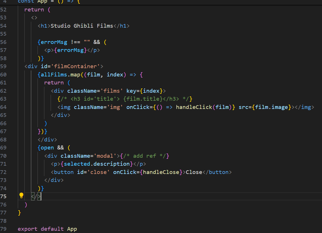Image resolution: width=322 pixels, height=233 pixels.
Task: Click the 'return' keyword on line 52
Action: pos(34,10)
